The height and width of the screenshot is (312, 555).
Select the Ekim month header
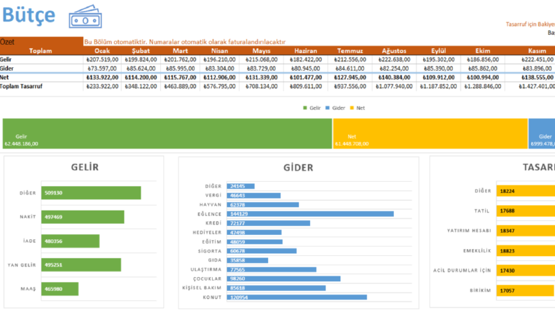click(482, 51)
